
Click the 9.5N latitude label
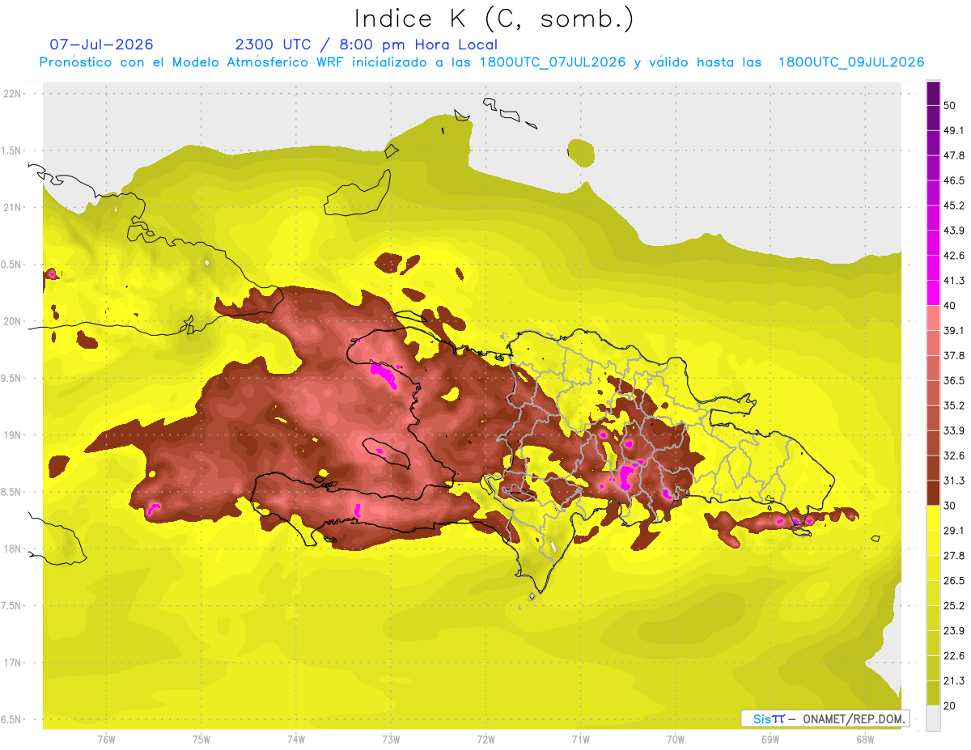[12, 378]
